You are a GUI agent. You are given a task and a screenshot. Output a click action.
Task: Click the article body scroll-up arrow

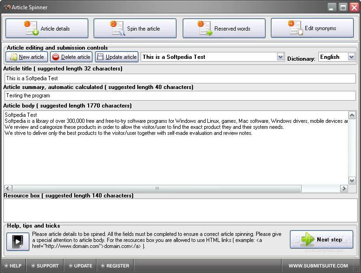tap(352, 115)
